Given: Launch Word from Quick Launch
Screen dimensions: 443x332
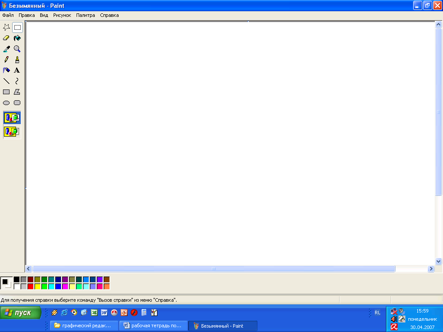Looking at the screenshot, I should click(x=104, y=313).
